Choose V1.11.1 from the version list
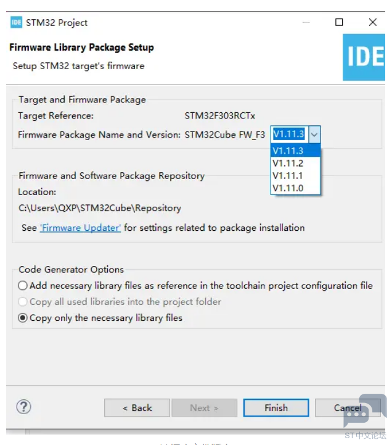Screen dimensions: 392x445 [295, 176]
